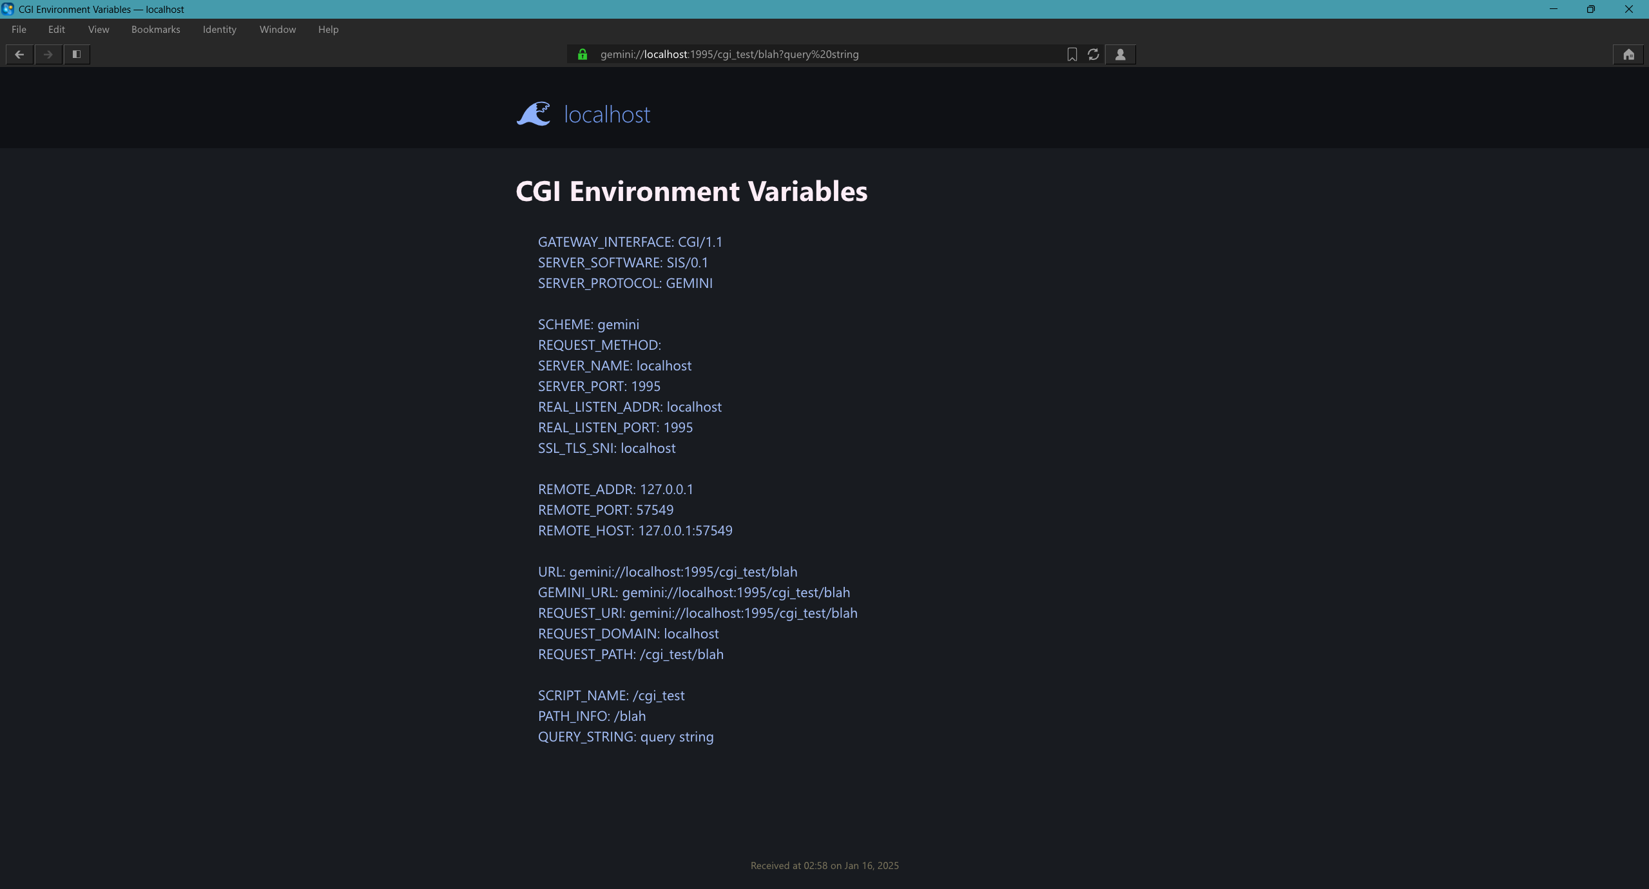This screenshot has height=889, width=1649.
Task: Select the REMOTE_PORT: 57549 line
Action: (606, 510)
